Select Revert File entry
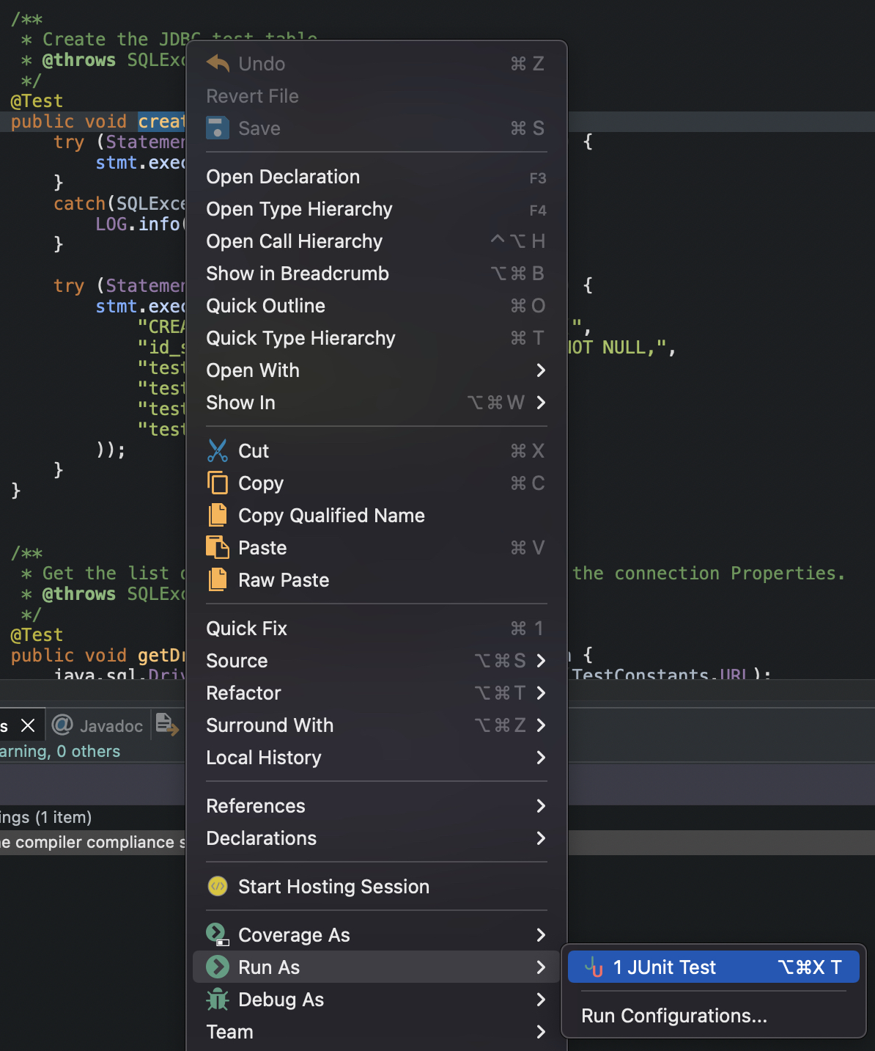 (377, 96)
